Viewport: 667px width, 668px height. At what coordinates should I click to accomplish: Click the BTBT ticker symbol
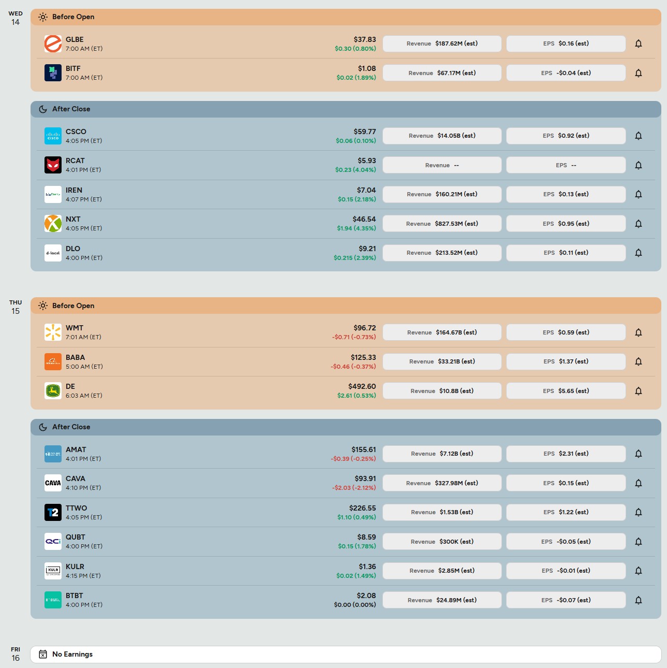(x=75, y=596)
